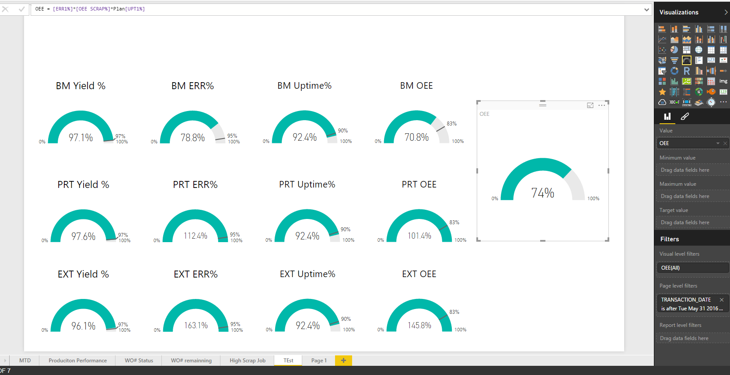
Task: Select the pie chart visual
Action: coord(674,50)
